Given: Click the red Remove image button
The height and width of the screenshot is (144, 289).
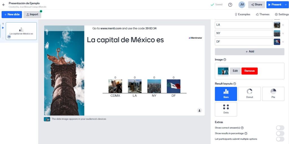Looking at the screenshot, I should (x=249, y=71).
